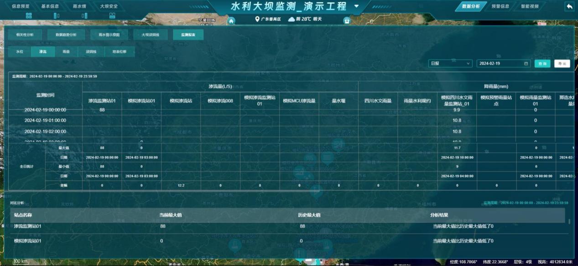Click the layout icon under 大坝安全

(112, 15)
